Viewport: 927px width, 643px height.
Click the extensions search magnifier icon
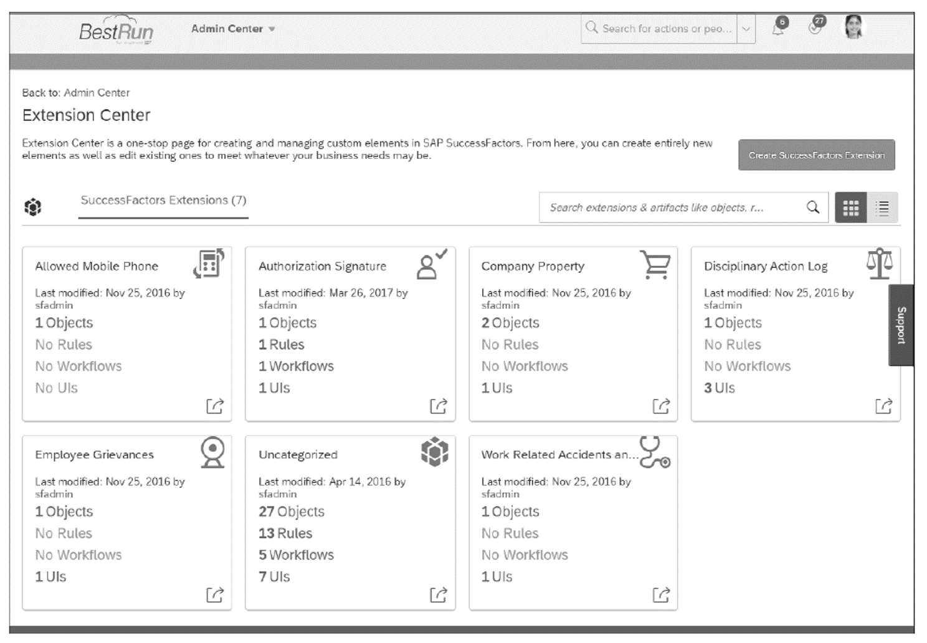pyautogui.click(x=812, y=207)
